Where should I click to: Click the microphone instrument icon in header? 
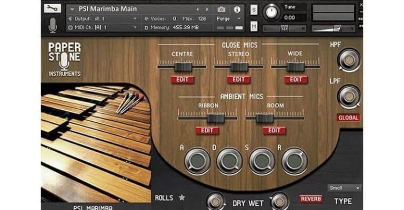click(x=53, y=25)
